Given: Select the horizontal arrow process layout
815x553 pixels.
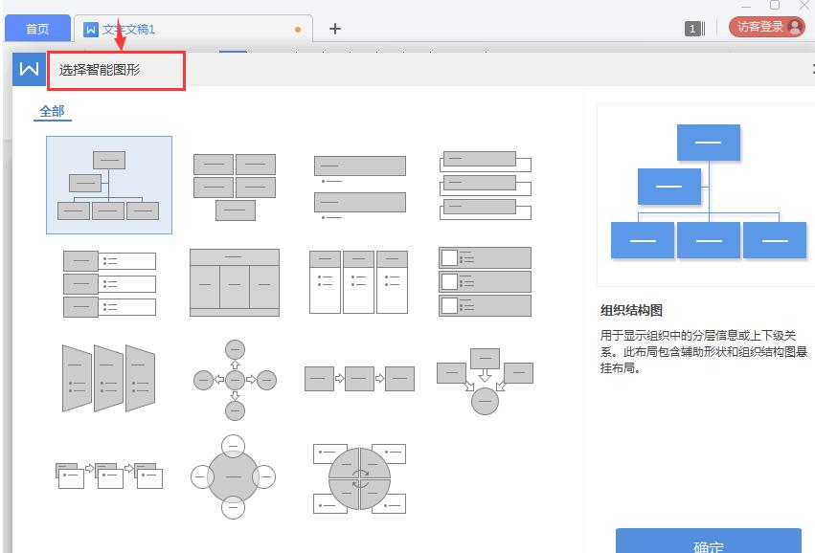Looking at the screenshot, I should pos(358,378).
